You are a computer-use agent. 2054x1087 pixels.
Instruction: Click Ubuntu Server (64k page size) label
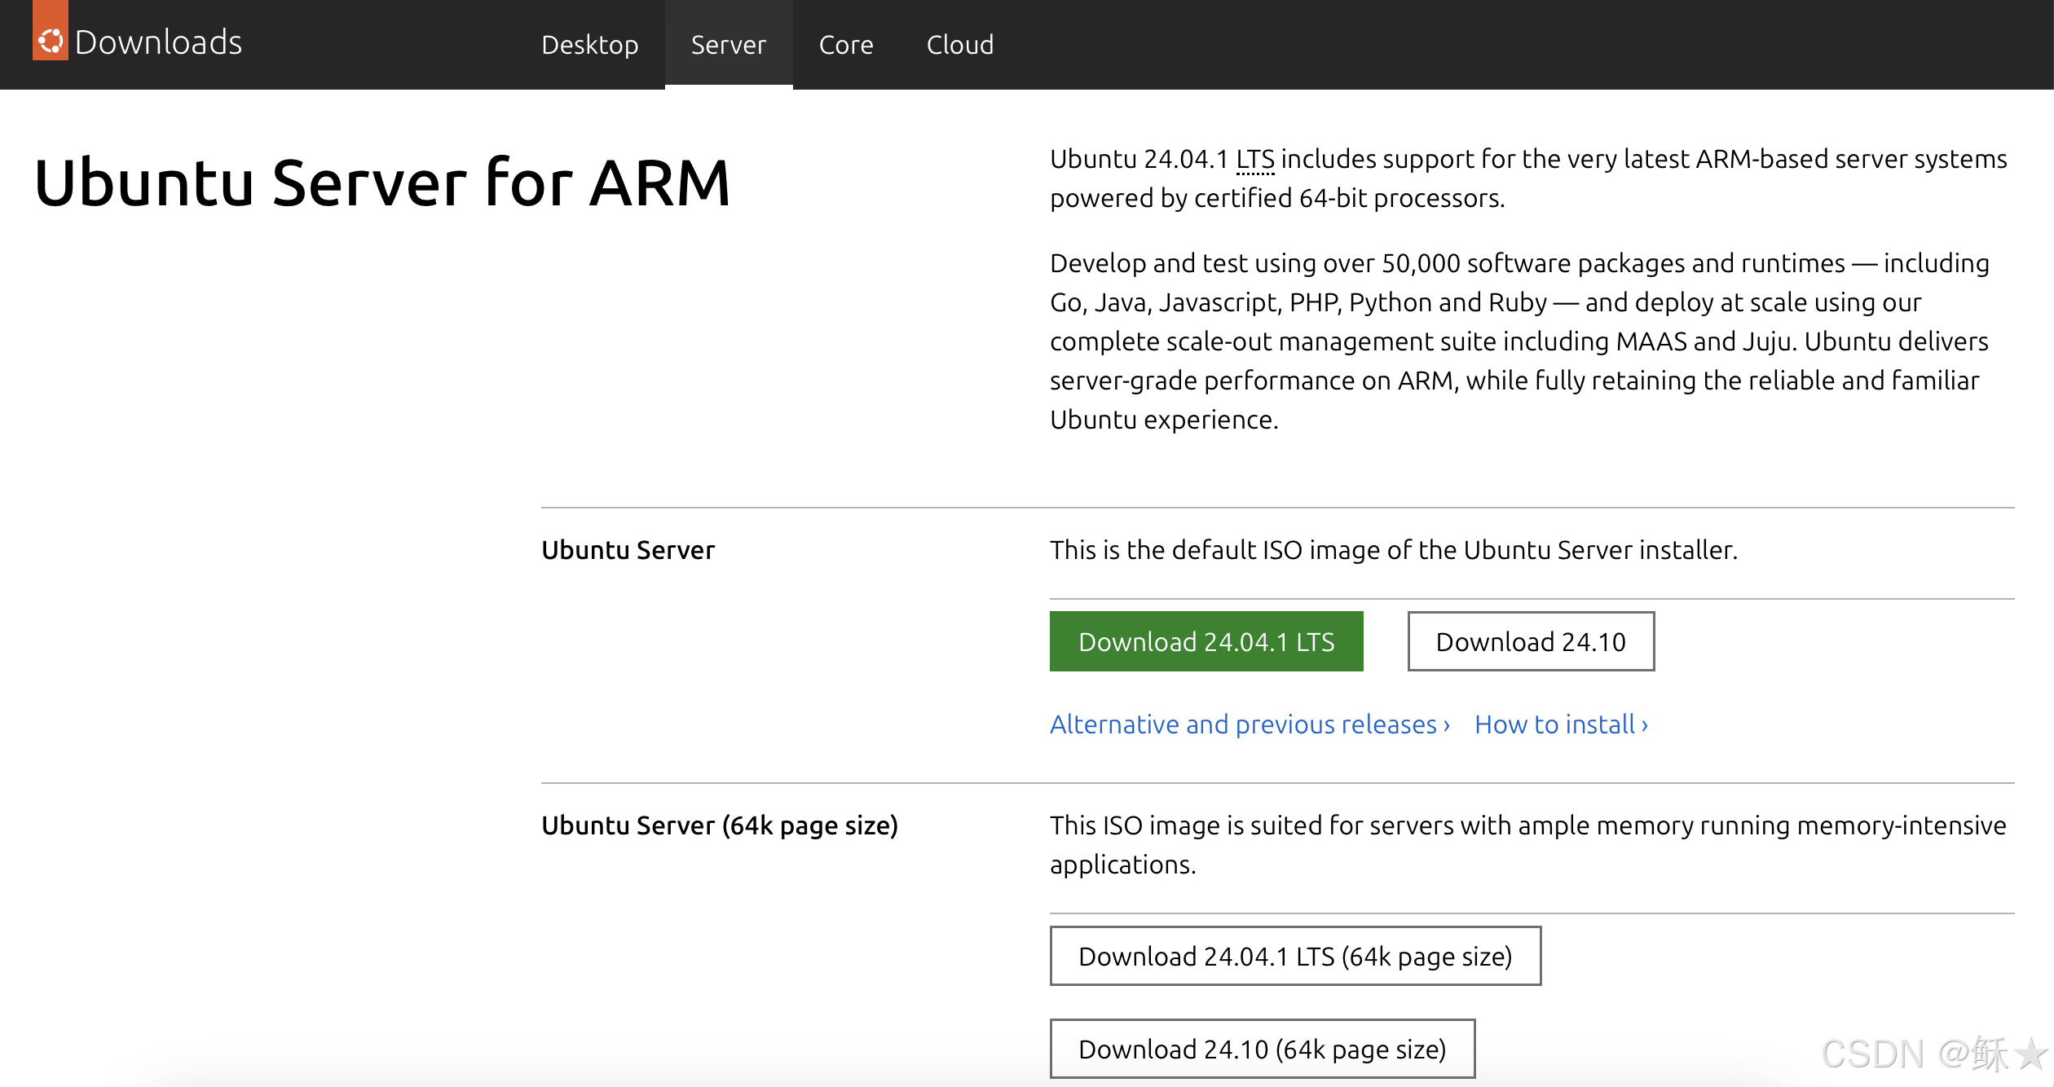719,825
